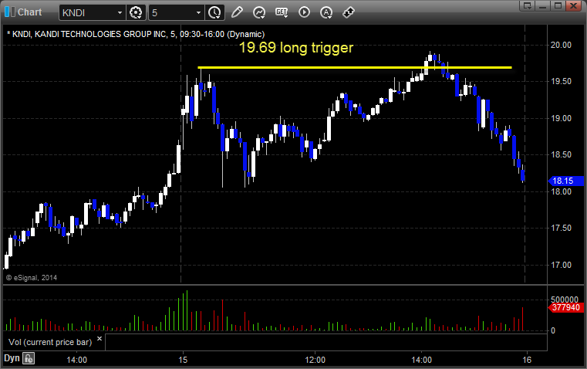Click the 18.00 price axis label
Screen dimensions: 587x369
coord(561,191)
